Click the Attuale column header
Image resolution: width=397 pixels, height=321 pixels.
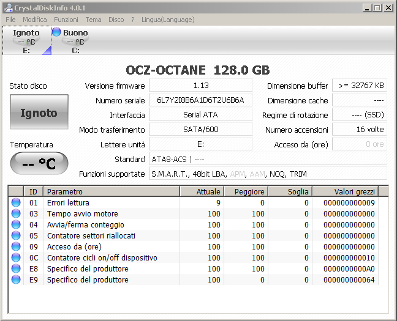click(202, 191)
